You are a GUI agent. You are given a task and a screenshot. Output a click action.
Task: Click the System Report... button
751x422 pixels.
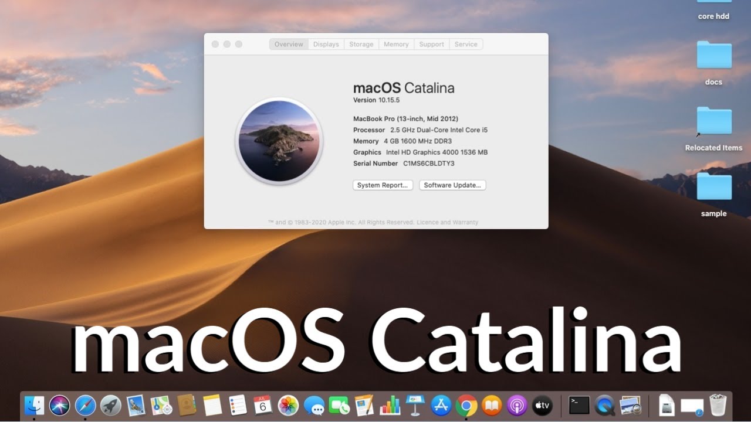(383, 185)
